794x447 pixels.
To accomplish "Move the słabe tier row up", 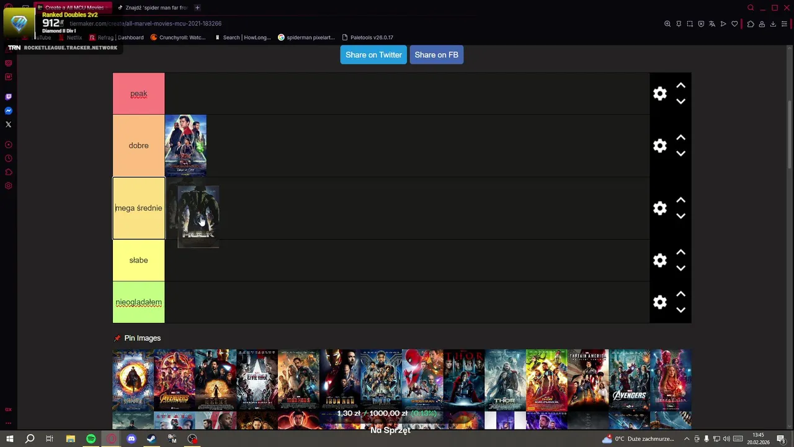I will pos(680,253).
